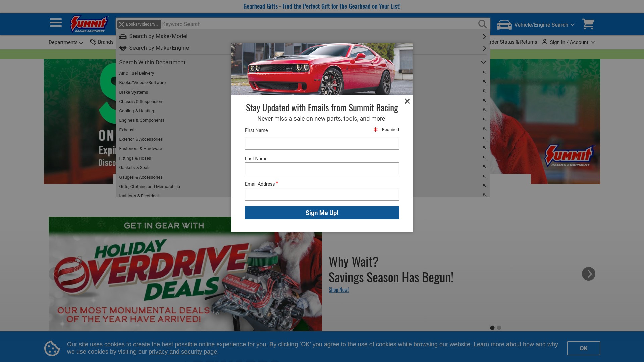The height and width of the screenshot is (362, 644).
Task: Click arrow icon for Cooling & Heating row
Action: point(485,110)
